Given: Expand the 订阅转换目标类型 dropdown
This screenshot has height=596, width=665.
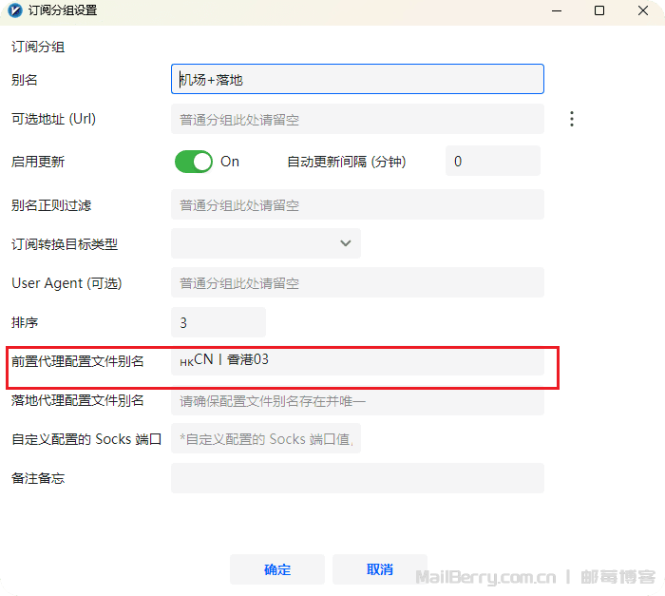Looking at the screenshot, I should 266,243.
